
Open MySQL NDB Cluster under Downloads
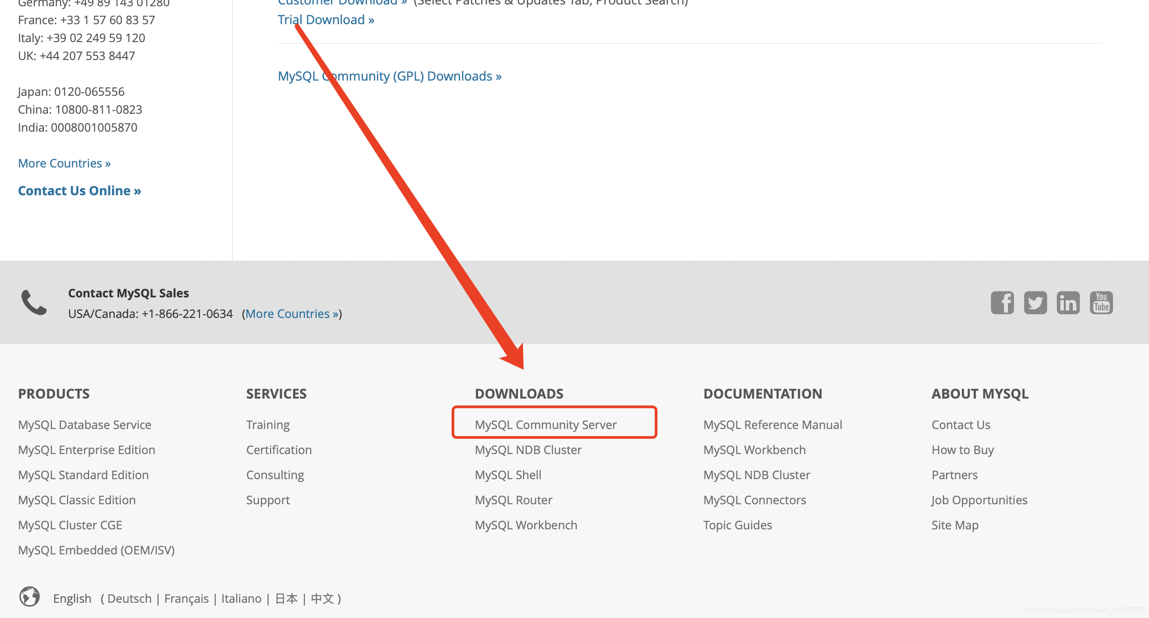pyautogui.click(x=528, y=450)
